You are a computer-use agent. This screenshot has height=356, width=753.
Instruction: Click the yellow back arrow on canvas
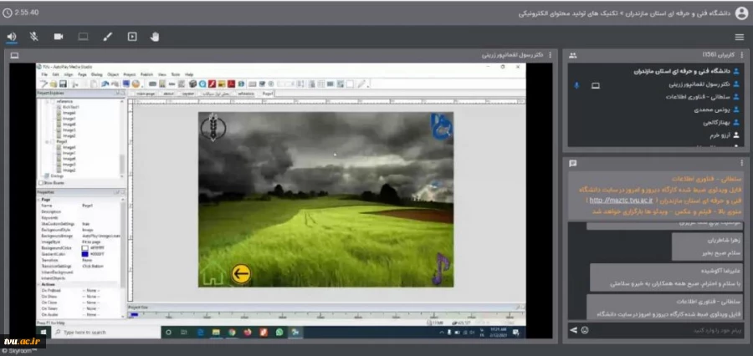241,272
